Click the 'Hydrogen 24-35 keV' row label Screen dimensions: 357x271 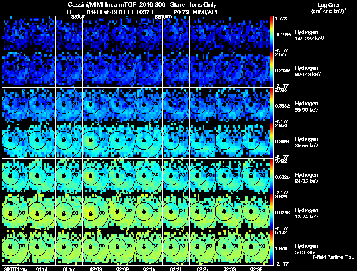tap(307, 178)
